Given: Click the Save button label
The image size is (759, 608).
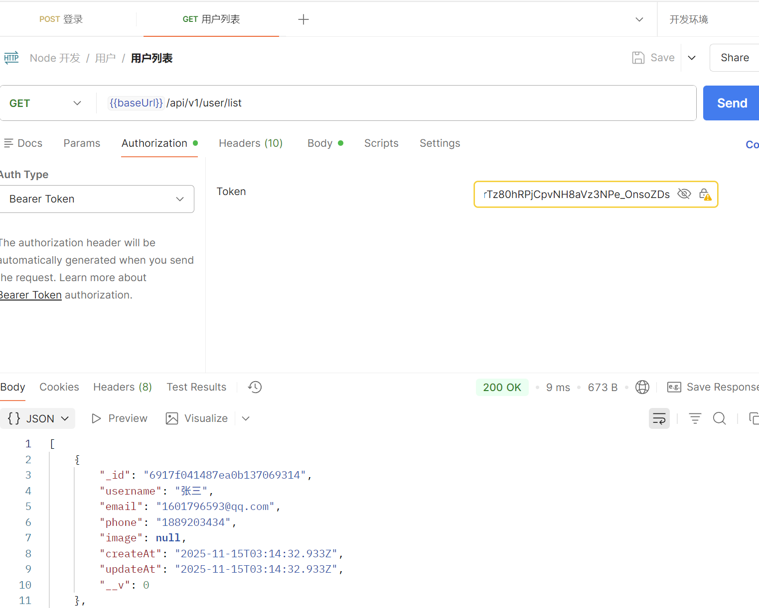Looking at the screenshot, I should tap(663, 58).
